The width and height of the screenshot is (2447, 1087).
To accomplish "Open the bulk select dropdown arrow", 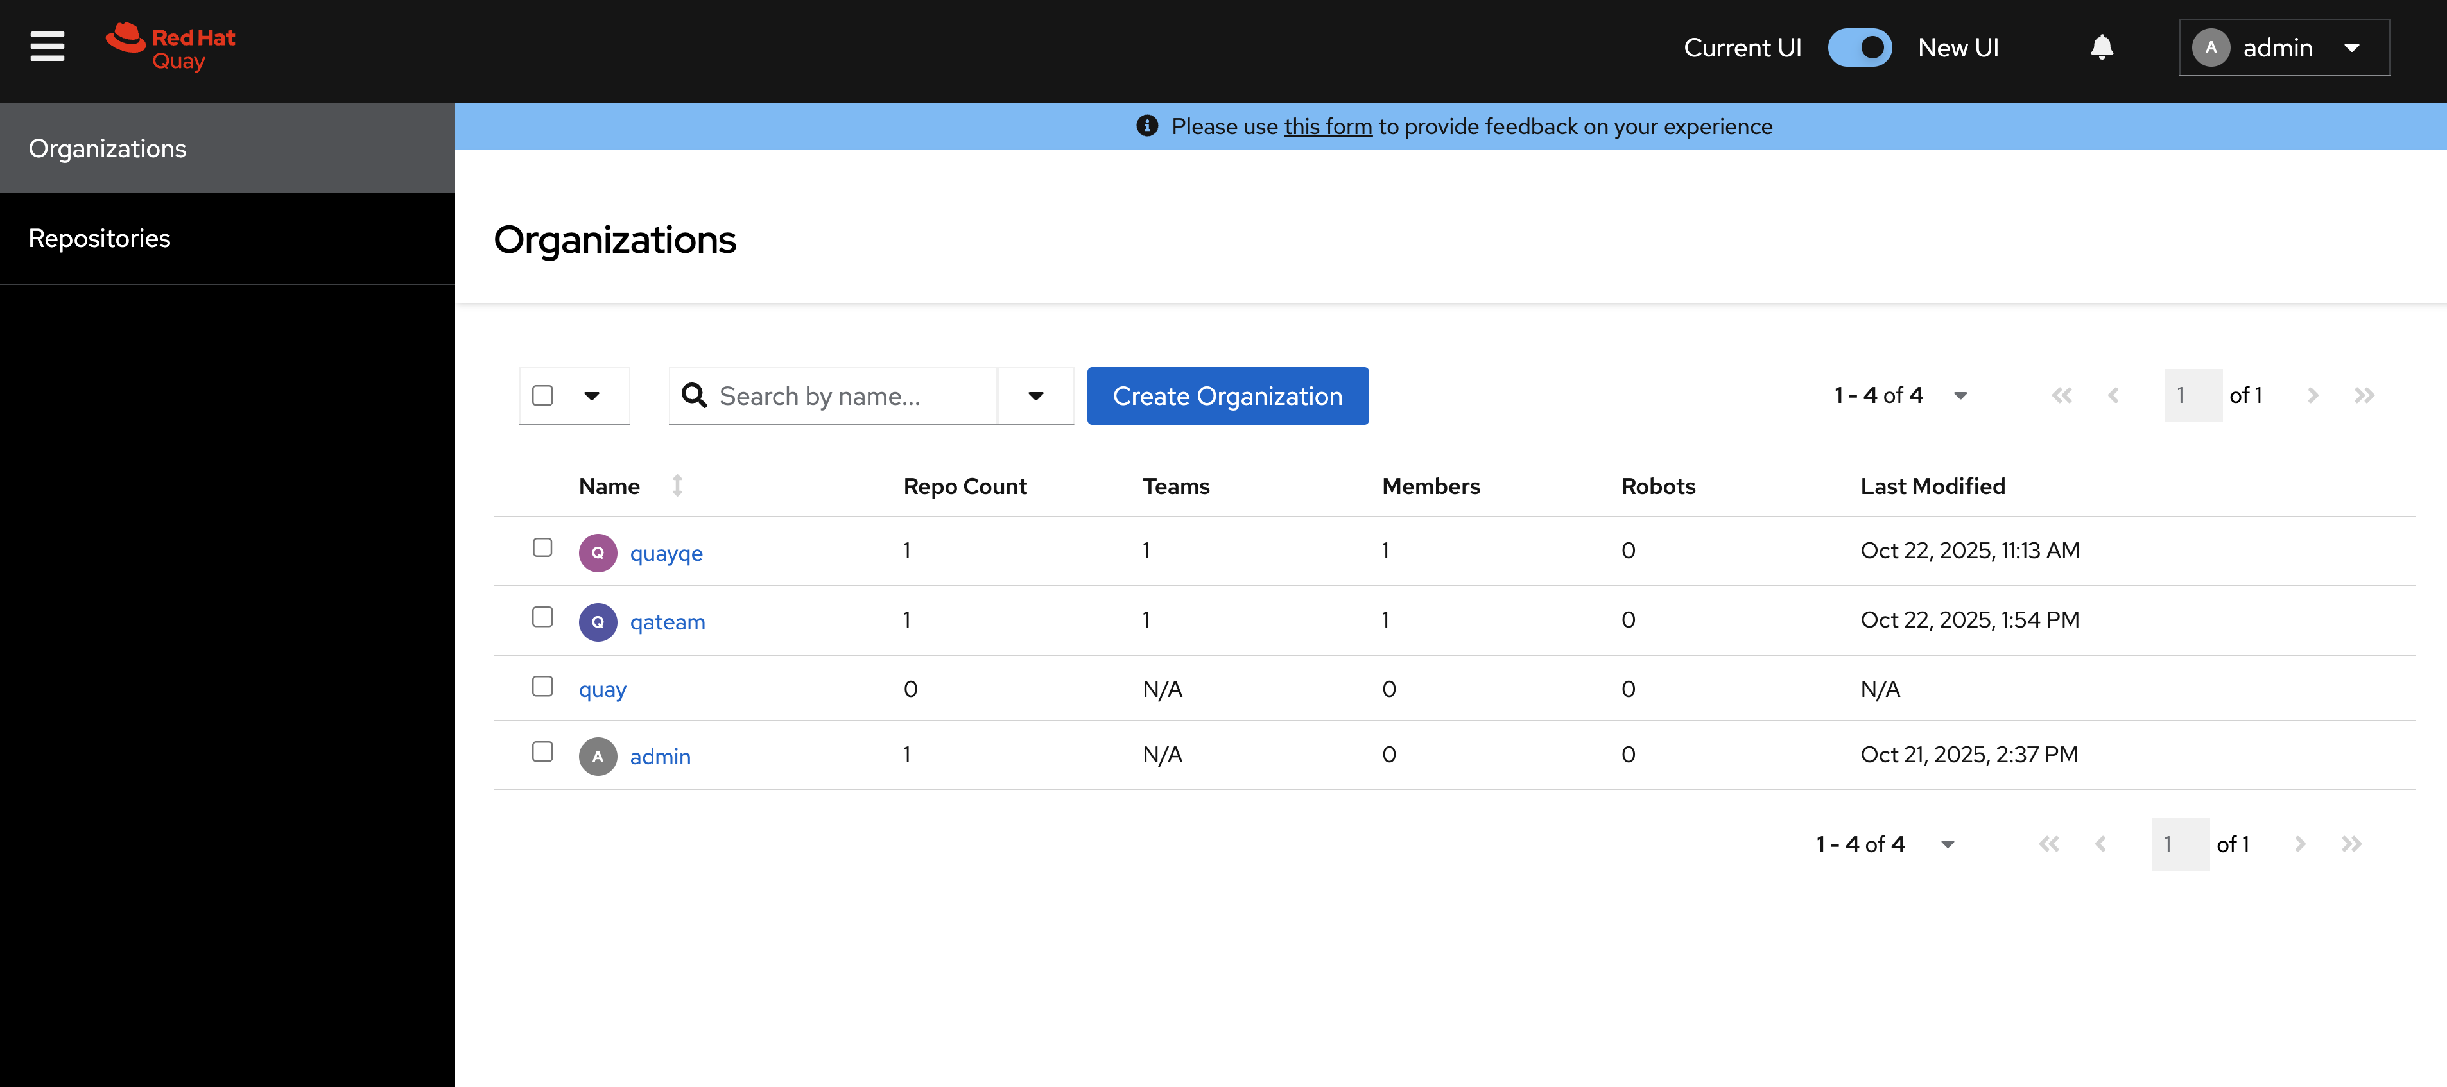I will [x=592, y=396].
